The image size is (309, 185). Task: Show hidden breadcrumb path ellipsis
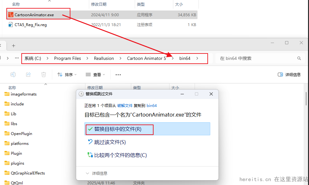coord(17,58)
